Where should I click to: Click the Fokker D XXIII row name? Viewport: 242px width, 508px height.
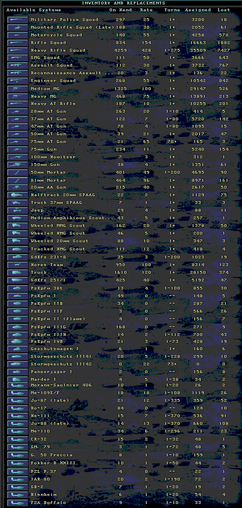53,463
